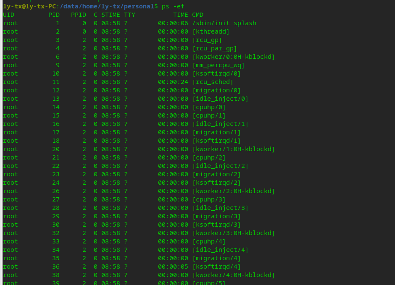
Task: Select [kworker/2:0H-kblockd] process text
Action: [234, 191]
